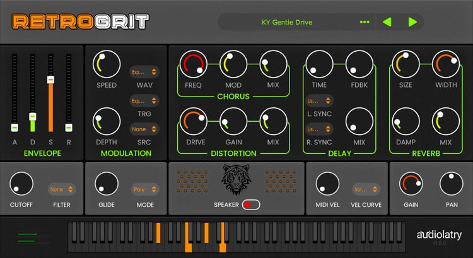Viewport: 473px width, 258px height.
Task: Click the ENVELOPE section label
Action: coord(42,153)
